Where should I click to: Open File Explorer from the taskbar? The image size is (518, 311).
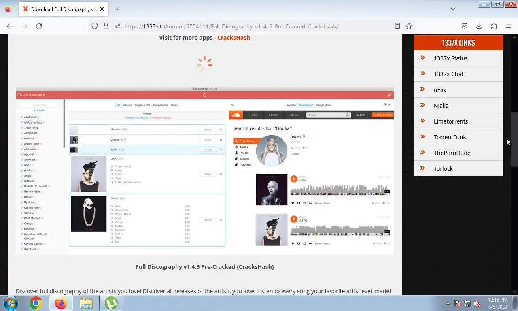click(x=86, y=303)
